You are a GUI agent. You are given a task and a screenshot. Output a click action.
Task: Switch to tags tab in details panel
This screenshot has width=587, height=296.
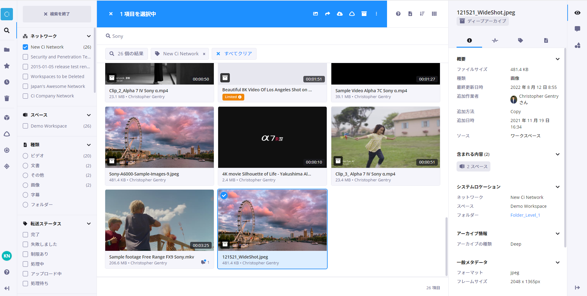point(520,41)
